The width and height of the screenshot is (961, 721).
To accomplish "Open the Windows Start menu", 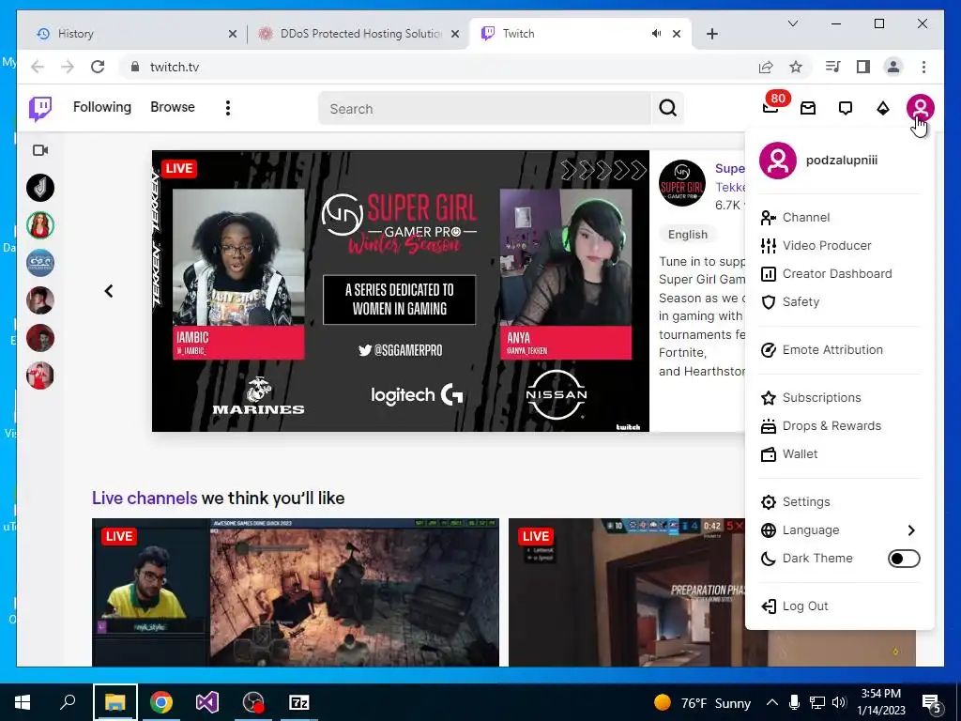I will 23,702.
